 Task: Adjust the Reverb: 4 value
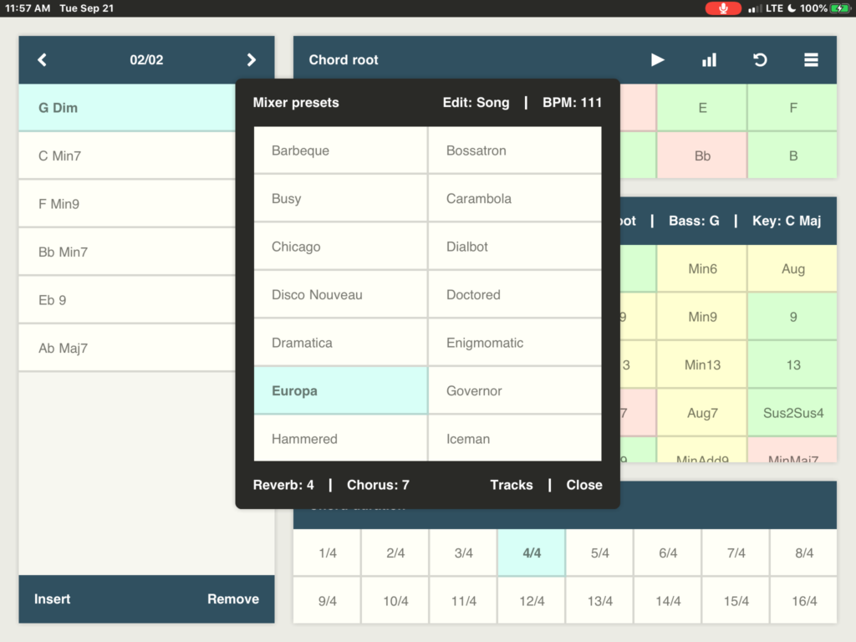tap(283, 485)
